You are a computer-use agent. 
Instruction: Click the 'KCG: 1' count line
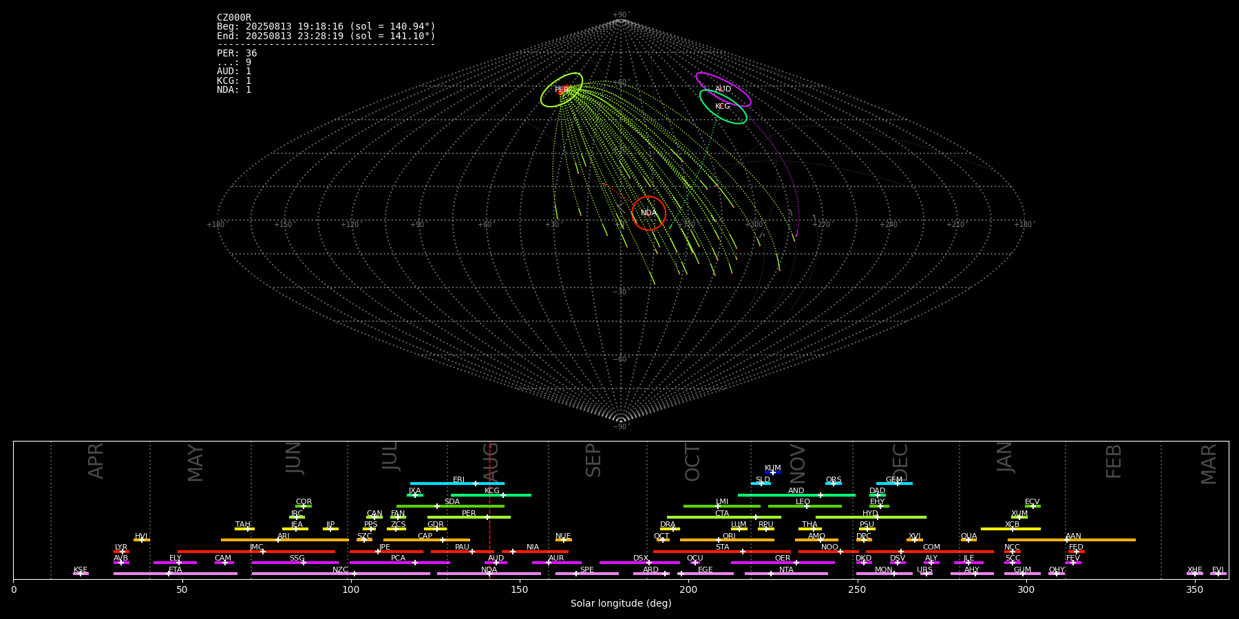(x=234, y=80)
